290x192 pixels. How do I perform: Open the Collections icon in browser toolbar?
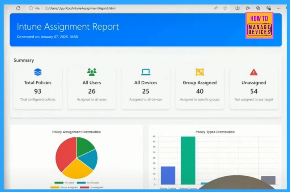[x=258, y=8]
